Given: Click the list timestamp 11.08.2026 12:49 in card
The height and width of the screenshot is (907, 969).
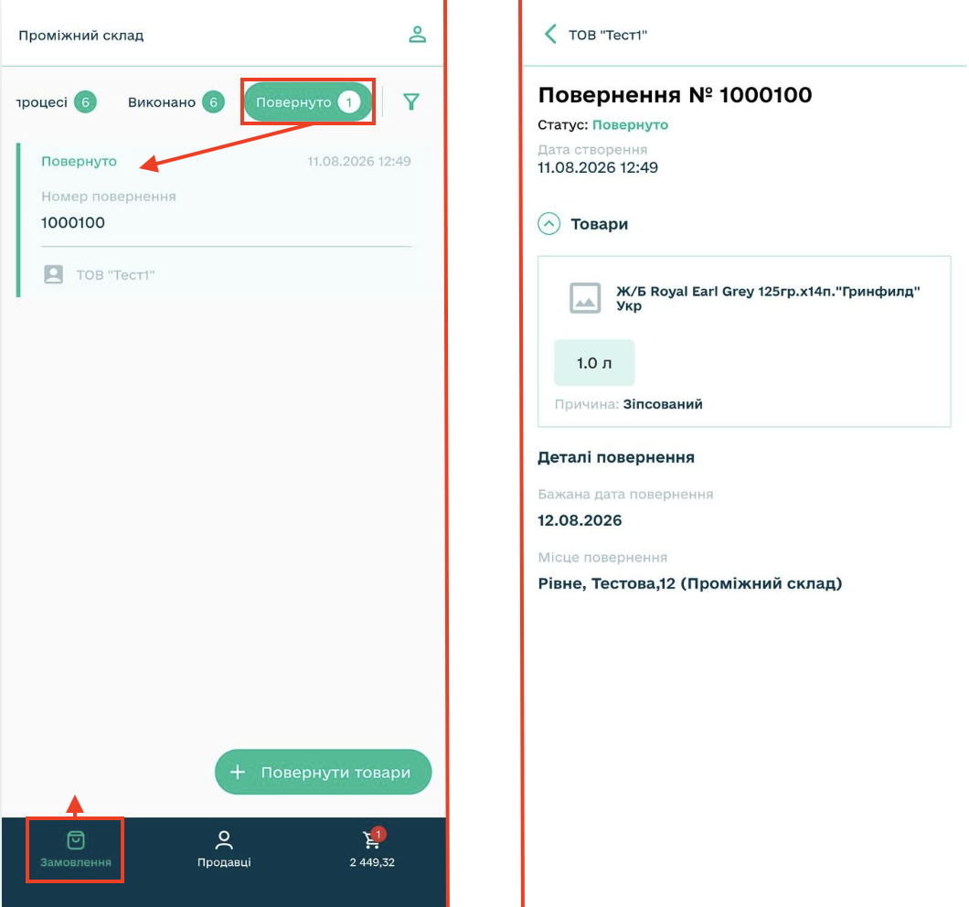Looking at the screenshot, I should [x=359, y=161].
